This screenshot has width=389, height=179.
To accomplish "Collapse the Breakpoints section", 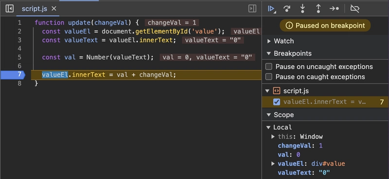I will [x=269, y=53].
